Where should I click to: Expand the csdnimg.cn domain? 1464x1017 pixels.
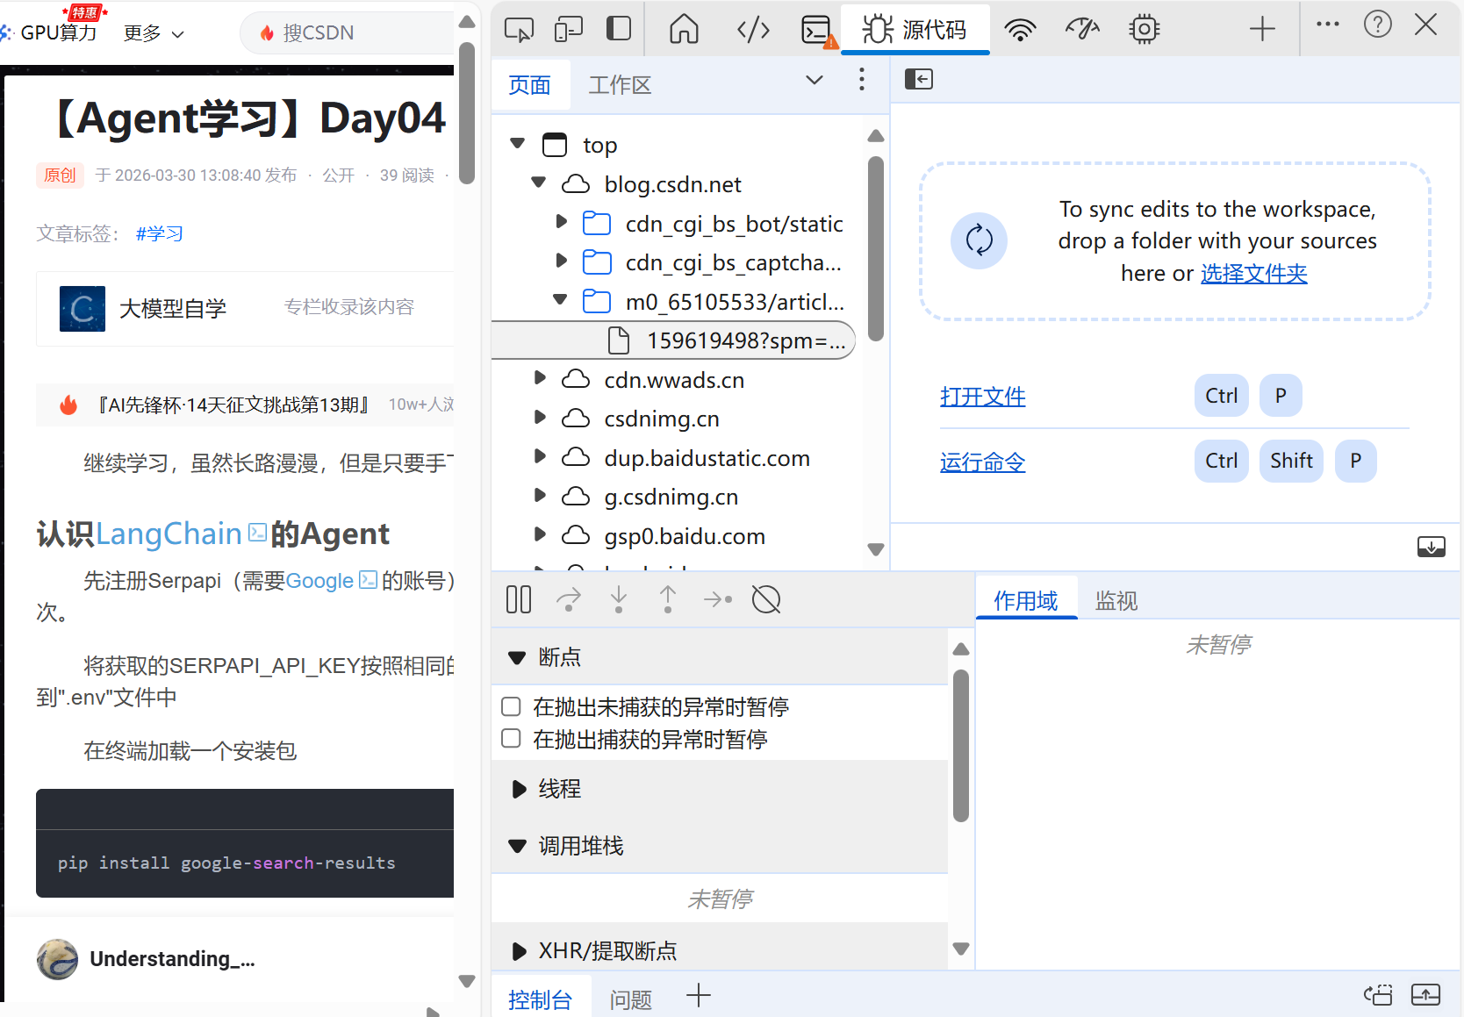click(541, 417)
